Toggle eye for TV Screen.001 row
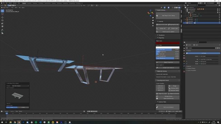The height and width of the screenshot is (124, 221). (220, 16)
